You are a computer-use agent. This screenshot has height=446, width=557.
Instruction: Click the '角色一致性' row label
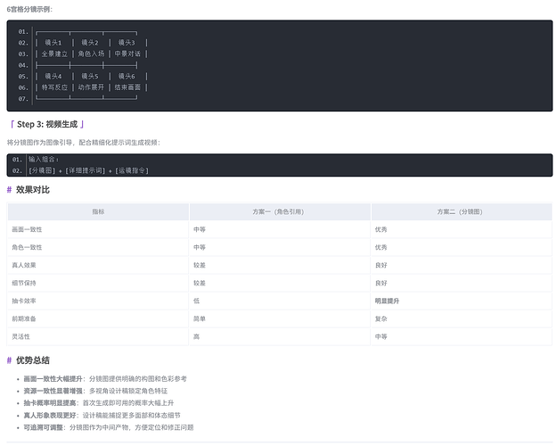click(27, 247)
